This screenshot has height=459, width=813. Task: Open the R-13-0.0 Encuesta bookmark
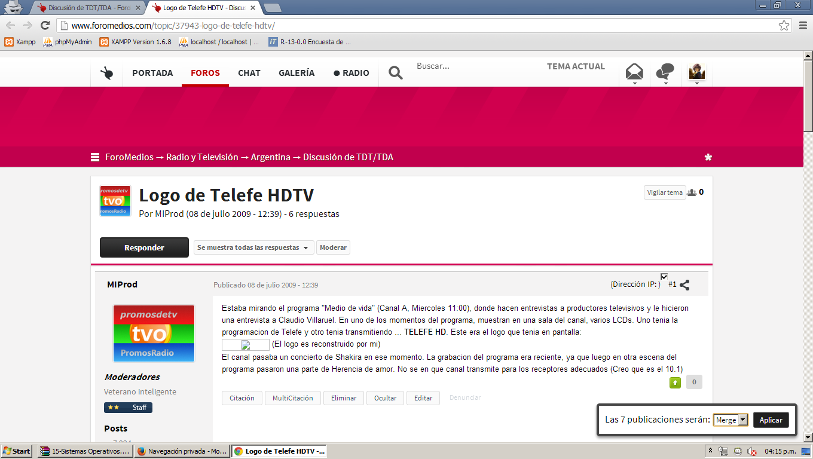pos(310,42)
